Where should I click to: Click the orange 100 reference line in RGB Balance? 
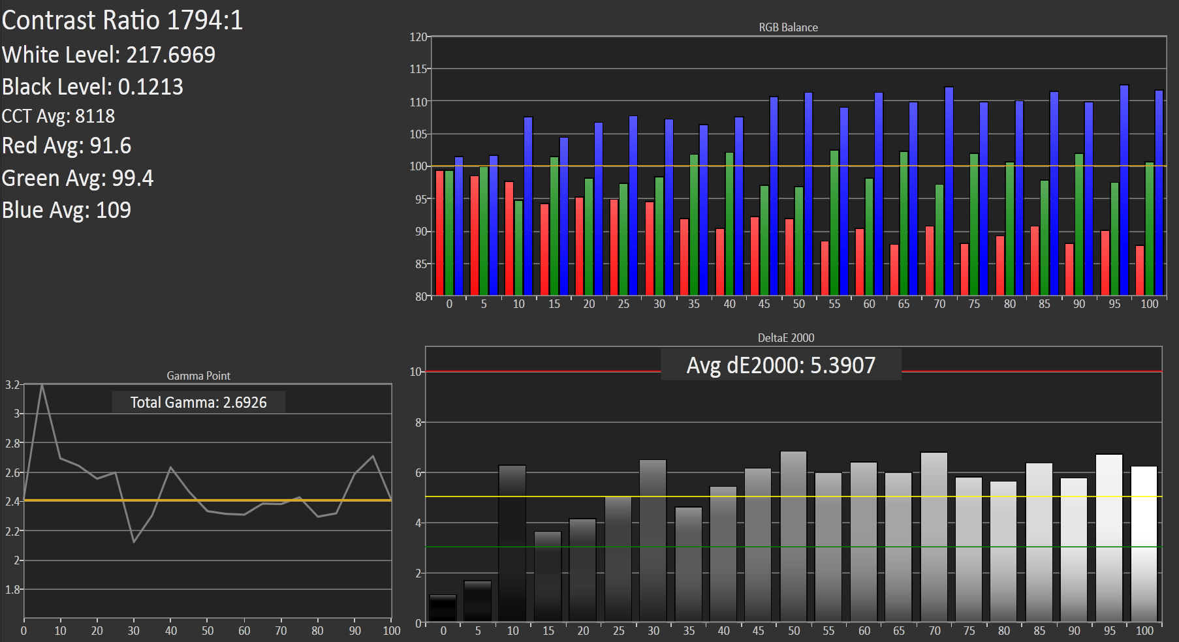pyautogui.click(x=798, y=166)
